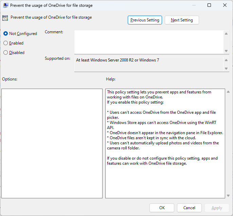Set the policy to Disabled

click(5, 53)
